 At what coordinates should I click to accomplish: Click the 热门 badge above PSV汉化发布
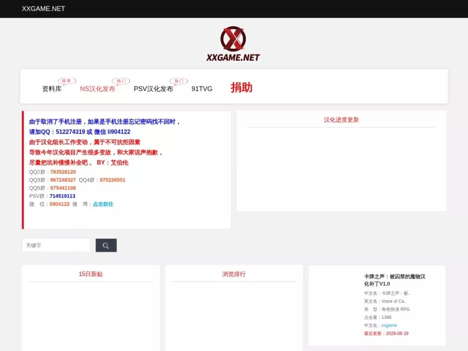(x=179, y=81)
